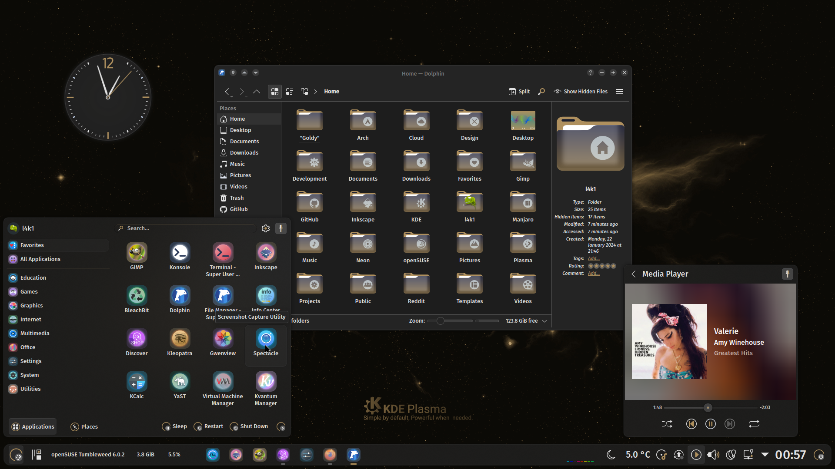Open Dolphin window menu down-arrow in titlebar

tap(256, 73)
